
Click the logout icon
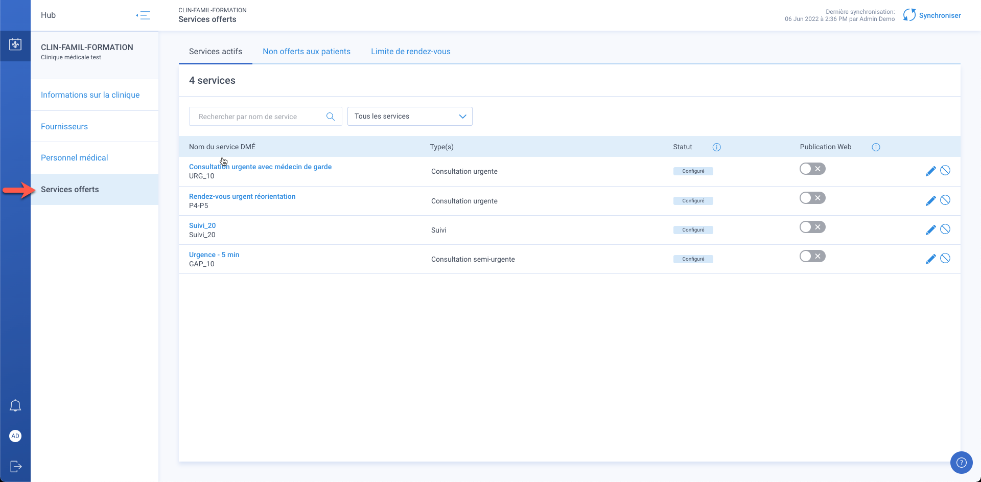point(16,466)
